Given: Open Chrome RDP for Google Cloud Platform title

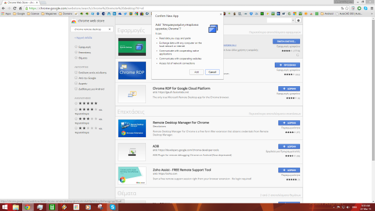Looking at the screenshot, I should tap(182, 89).
